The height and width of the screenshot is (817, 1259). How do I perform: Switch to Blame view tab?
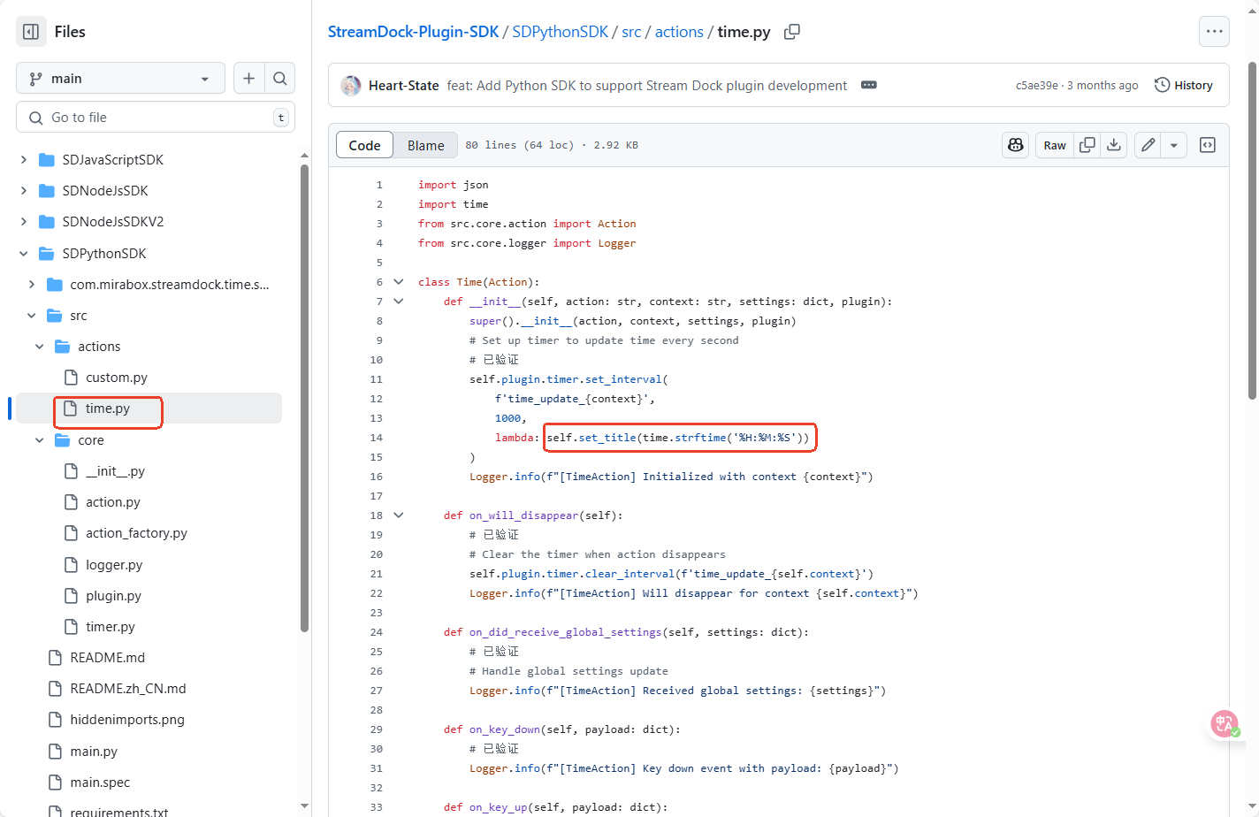426,146
